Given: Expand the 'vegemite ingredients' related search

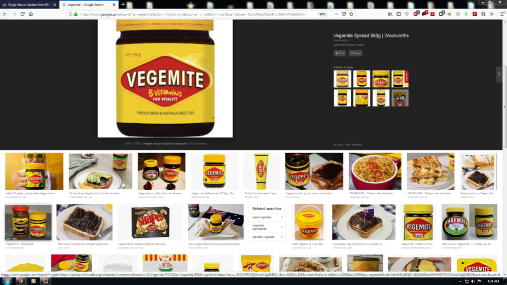Looking at the screenshot, I should pyautogui.click(x=268, y=227).
